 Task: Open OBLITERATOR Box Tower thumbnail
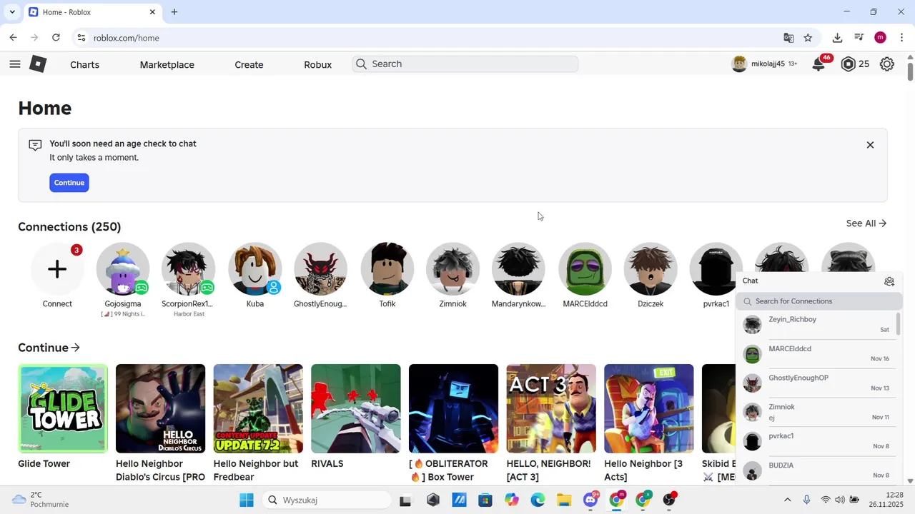[x=453, y=408]
